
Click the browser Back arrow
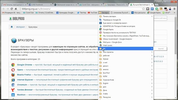coord(4,9)
